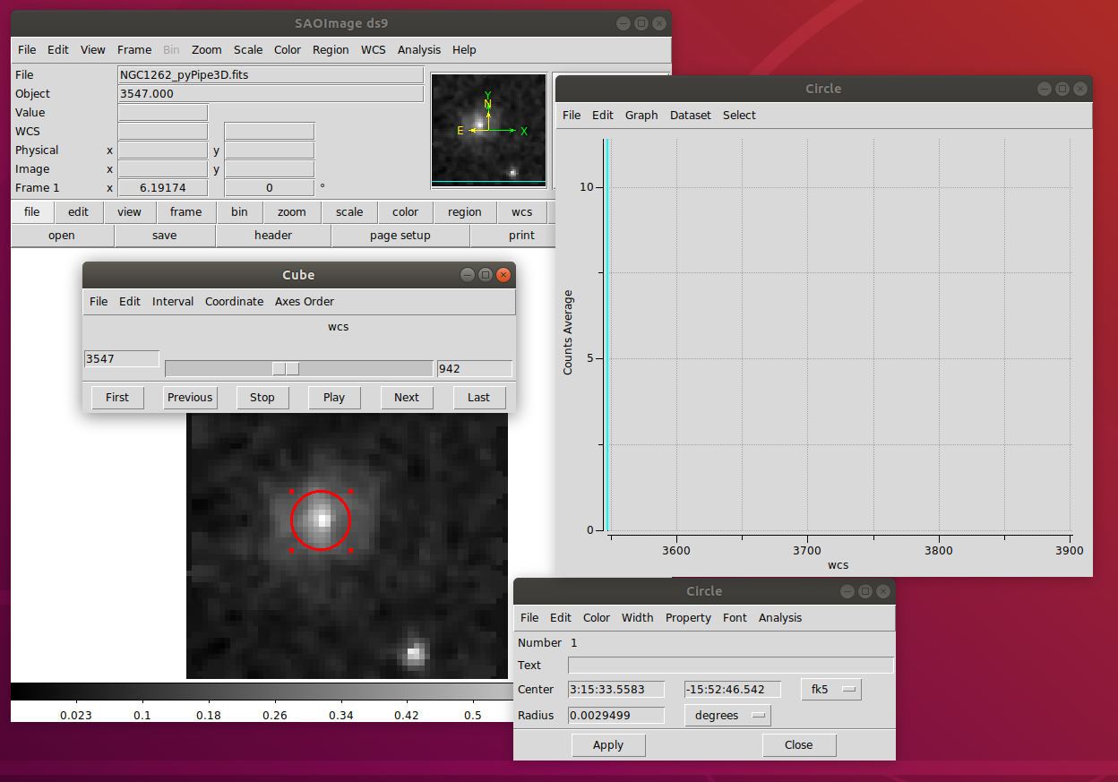Viewport: 1118px width, 782px height.
Task: Click the 3547 wcs value field in Cube
Action: coord(122,359)
